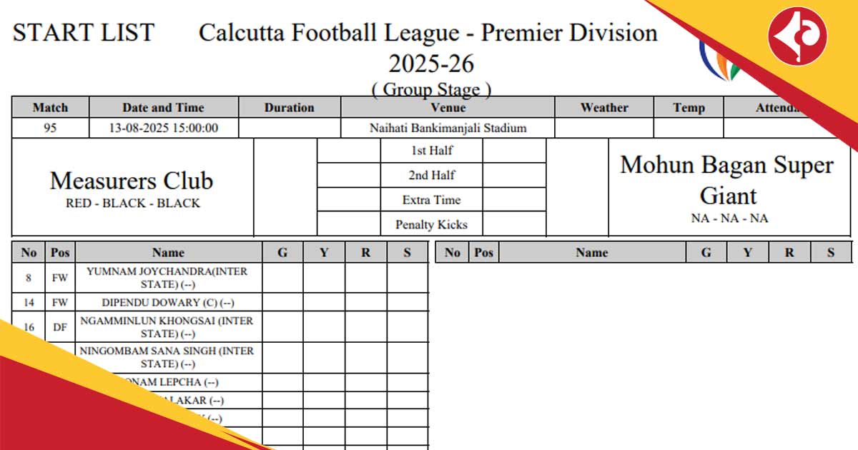Select Yumnam Joychandra player name
This screenshot has height=450, width=858.
click(167, 278)
